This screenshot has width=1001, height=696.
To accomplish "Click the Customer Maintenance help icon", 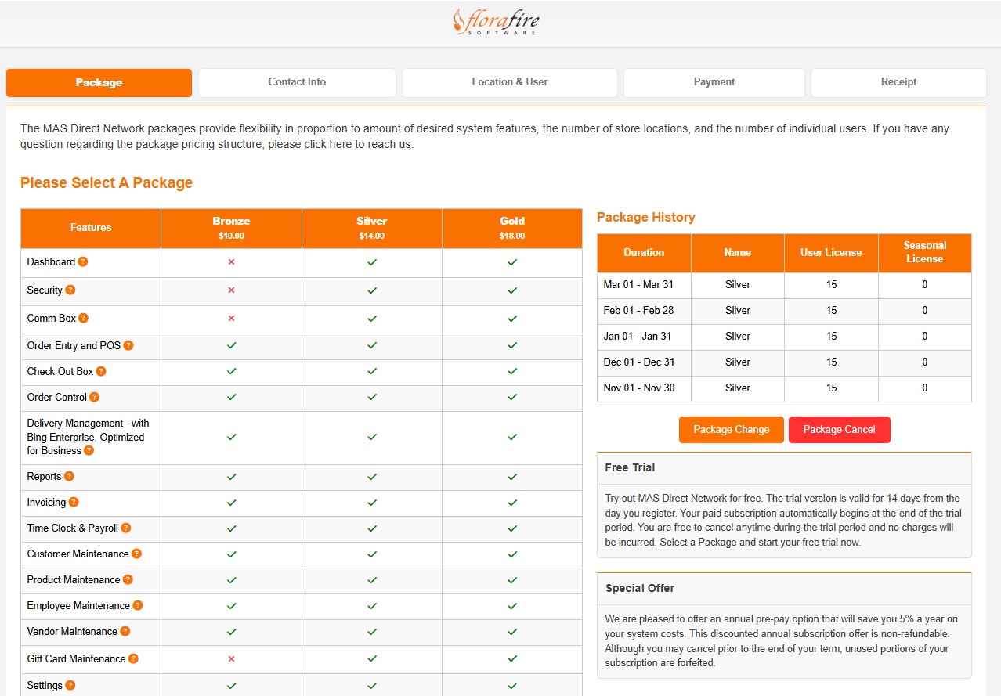I will pos(137,554).
